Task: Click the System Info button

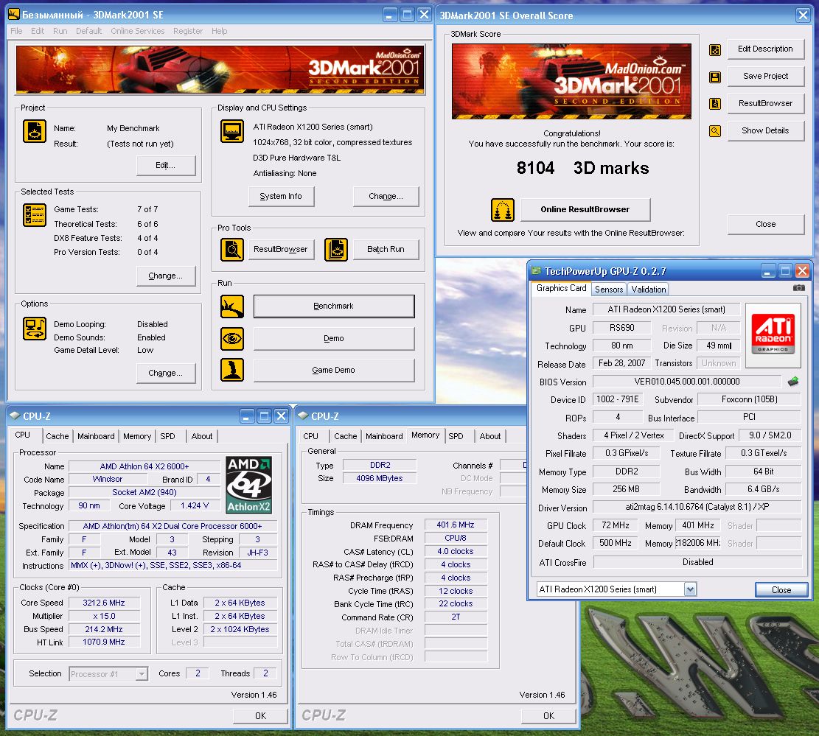Action: [281, 196]
